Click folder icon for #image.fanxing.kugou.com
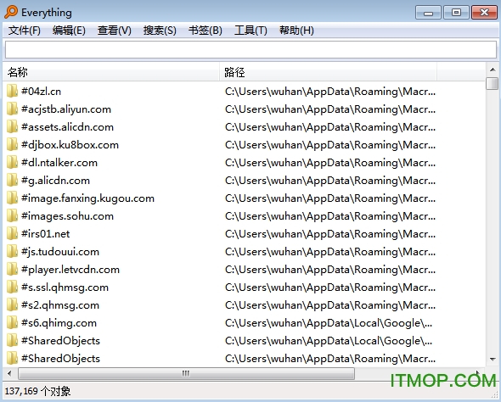The image size is (501, 402). [x=12, y=198]
